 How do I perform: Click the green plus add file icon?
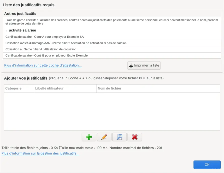point(89,137)
